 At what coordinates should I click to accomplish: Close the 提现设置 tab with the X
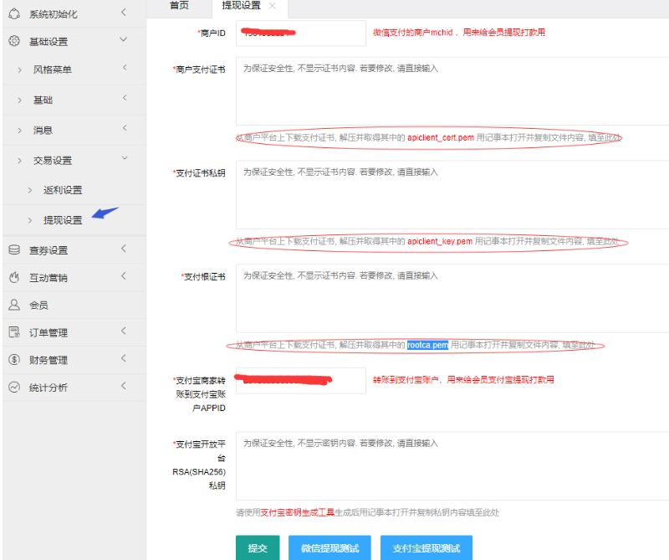click(x=272, y=6)
